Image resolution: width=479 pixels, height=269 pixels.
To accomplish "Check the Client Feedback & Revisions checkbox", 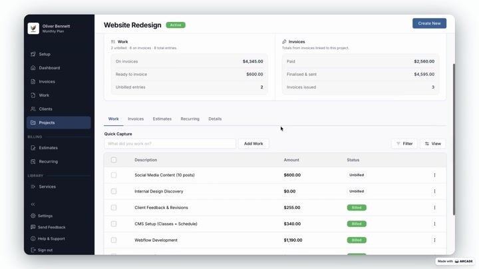I will tap(114, 208).
